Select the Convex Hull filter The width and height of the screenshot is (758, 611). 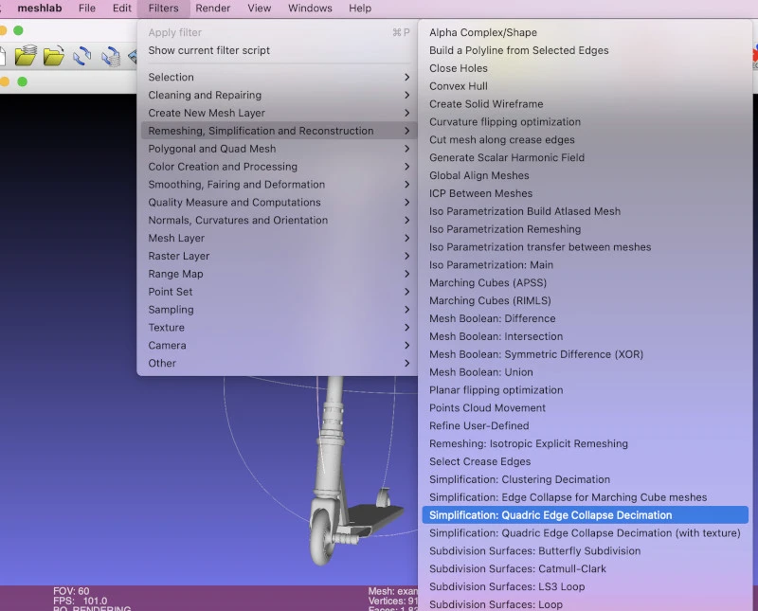click(585, 86)
